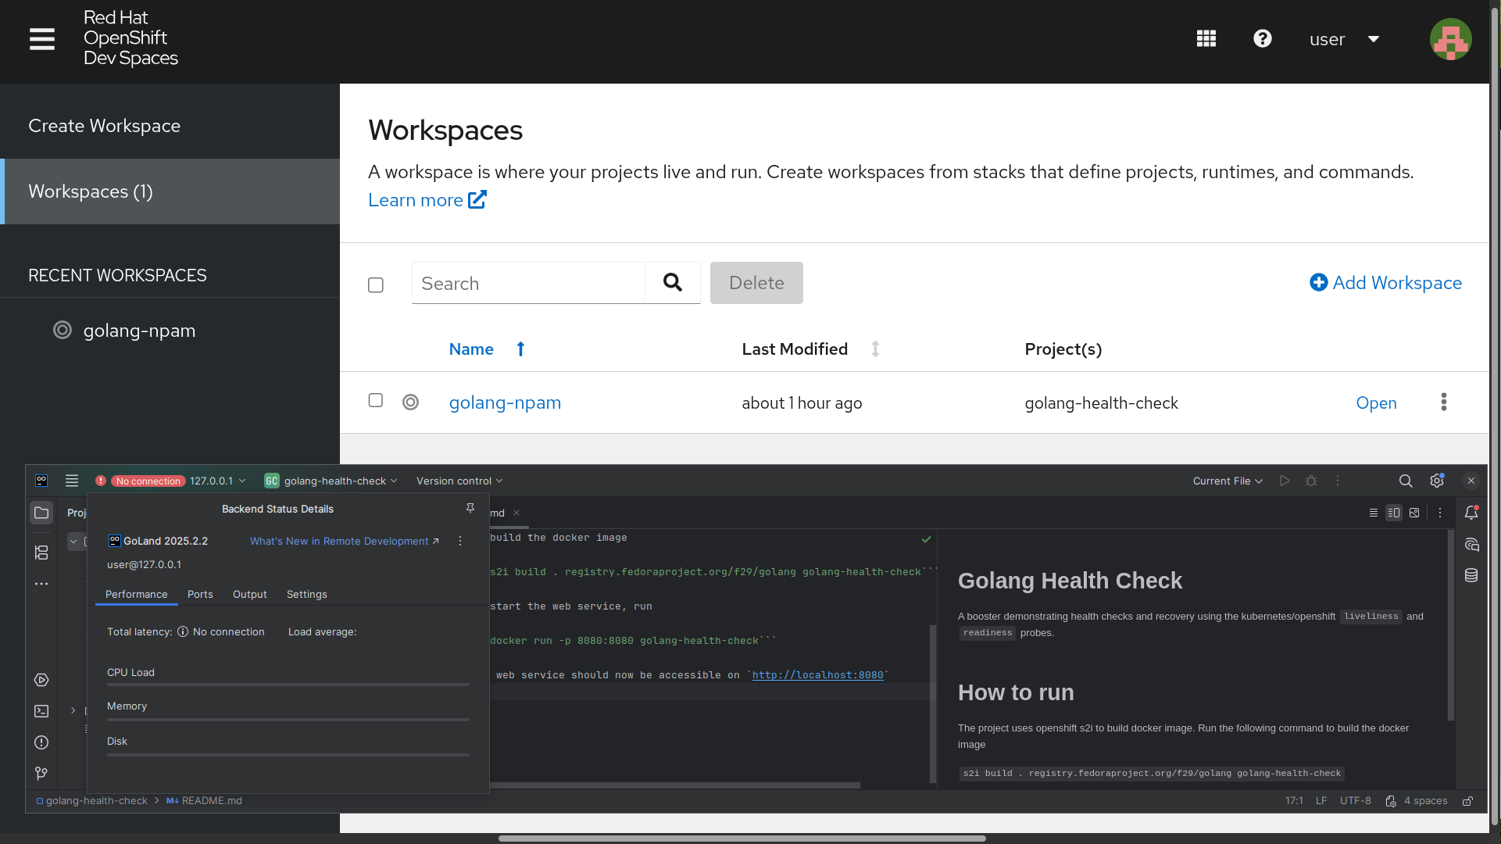1501x844 pixels.
Task: Click the workspace Search input field
Action: (x=528, y=284)
